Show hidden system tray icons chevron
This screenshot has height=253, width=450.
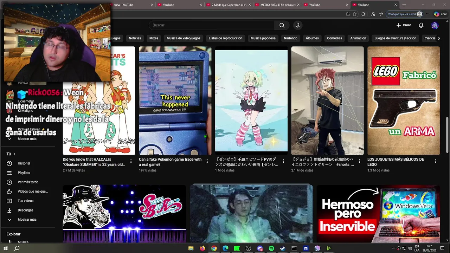[x=393, y=248]
